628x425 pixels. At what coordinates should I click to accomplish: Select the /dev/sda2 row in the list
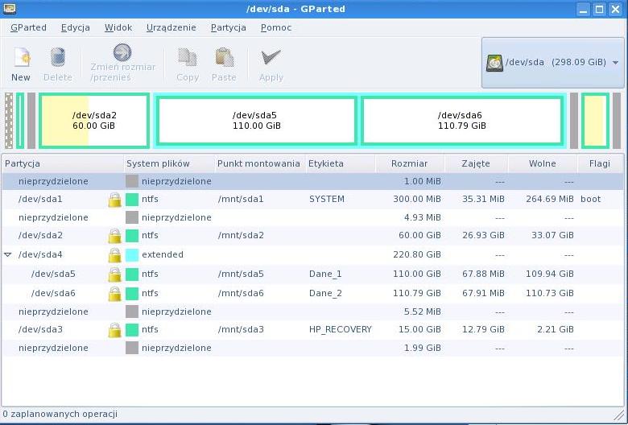coord(312,236)
